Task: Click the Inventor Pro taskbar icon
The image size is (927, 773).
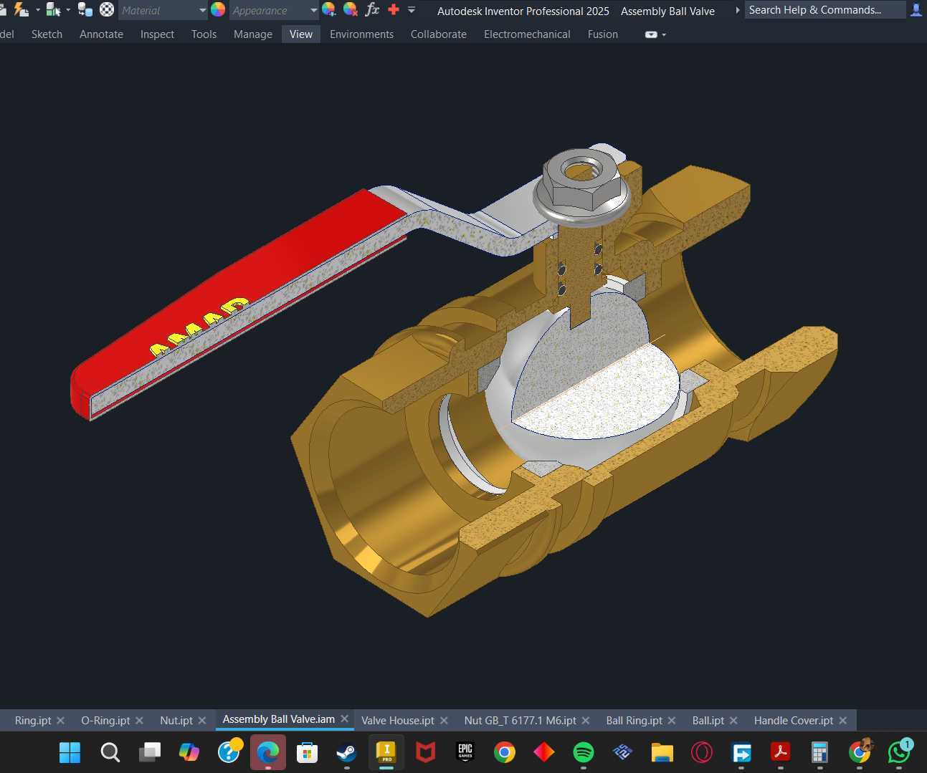Action: [386, 752]
